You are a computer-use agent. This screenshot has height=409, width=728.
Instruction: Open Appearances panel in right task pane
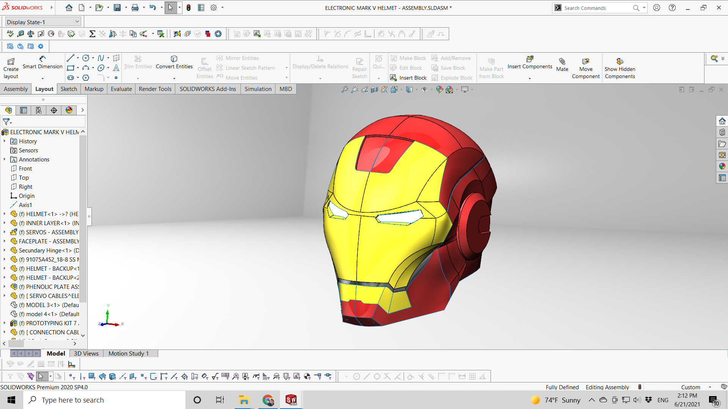click(722, 166)
